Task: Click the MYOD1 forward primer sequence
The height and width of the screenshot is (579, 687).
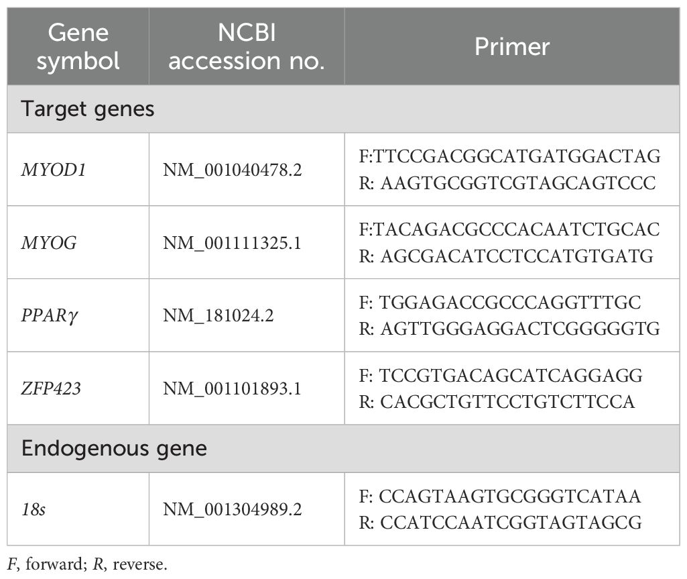Action: [510, 156]
